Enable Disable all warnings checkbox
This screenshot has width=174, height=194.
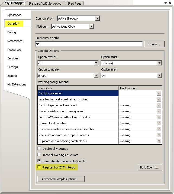coord(39,148)
